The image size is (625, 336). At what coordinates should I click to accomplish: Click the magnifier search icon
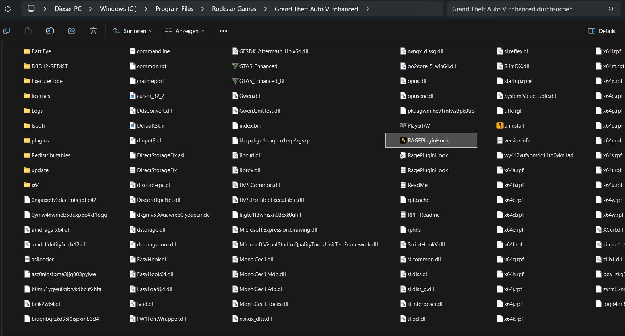click(x=611, y=9)
